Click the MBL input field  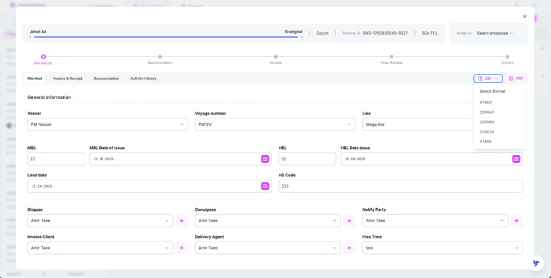pyautogui.click(x=56, y=159)
